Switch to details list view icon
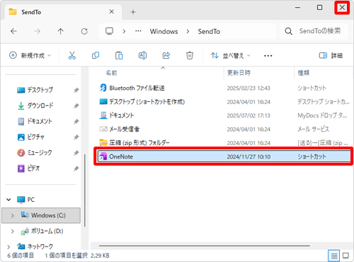 point(334,256)
